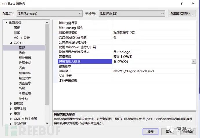Click the tree scrollbar down arrow
This screenshot has height=138, width=200.
pyautogui.click(x=47, y=123)
